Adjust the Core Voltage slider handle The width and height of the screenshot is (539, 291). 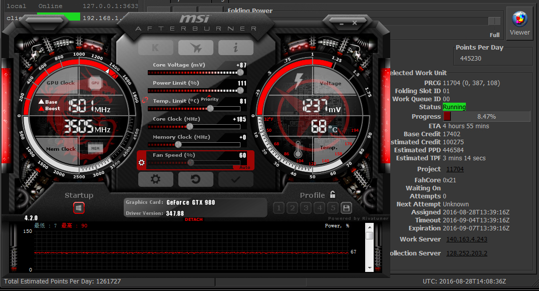(240, 72)
